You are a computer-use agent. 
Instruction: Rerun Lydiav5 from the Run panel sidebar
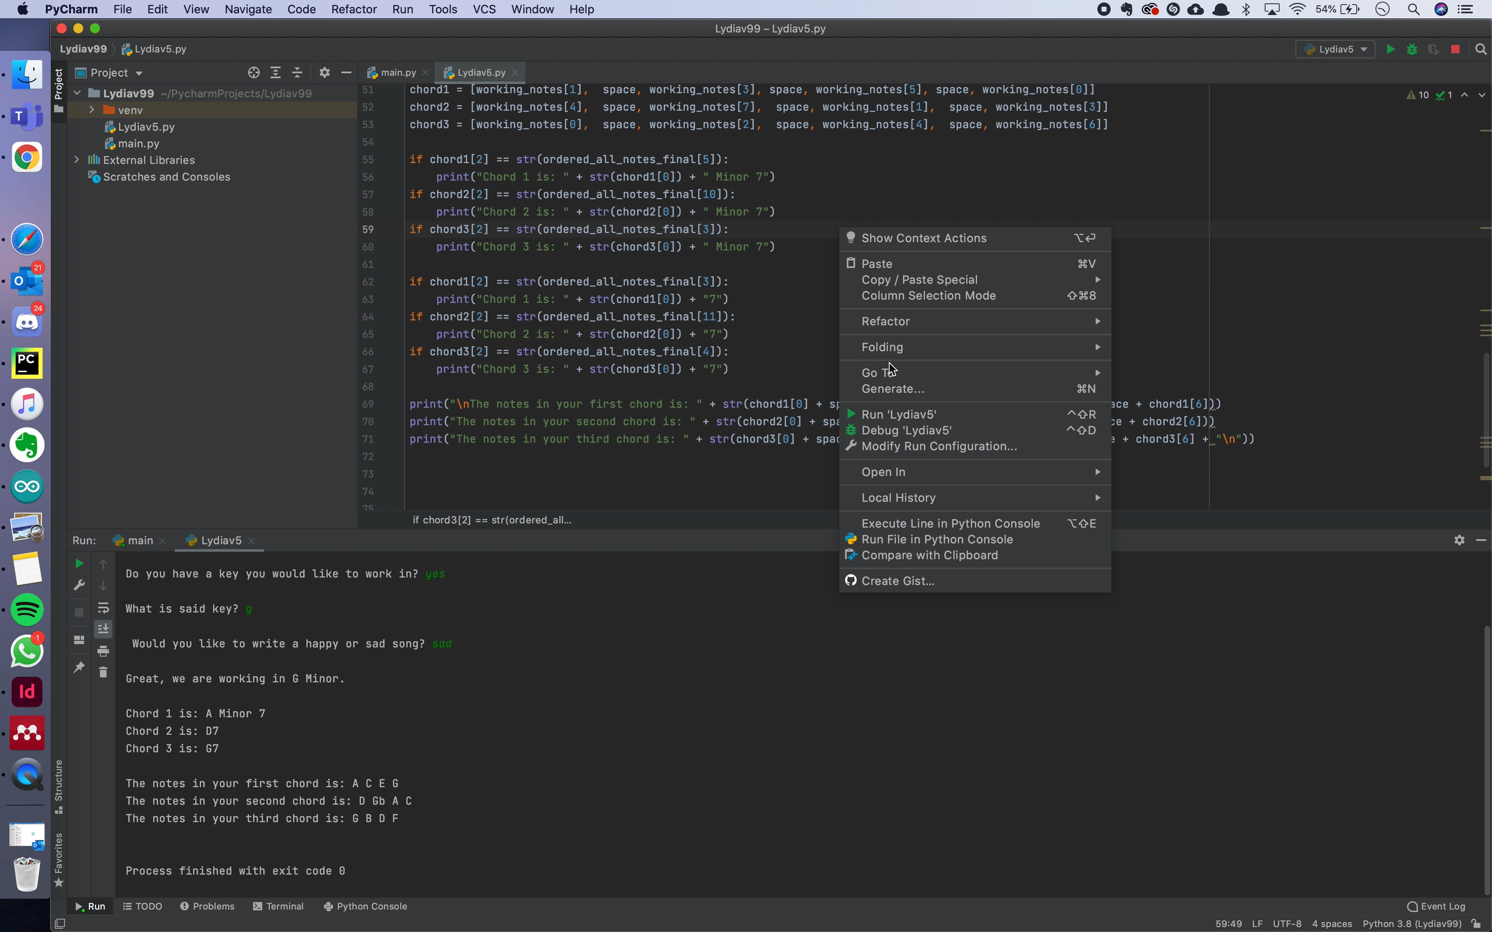pos(79,563)
